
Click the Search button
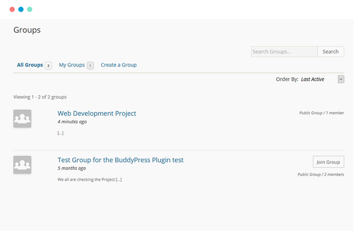tap(330, 52)
